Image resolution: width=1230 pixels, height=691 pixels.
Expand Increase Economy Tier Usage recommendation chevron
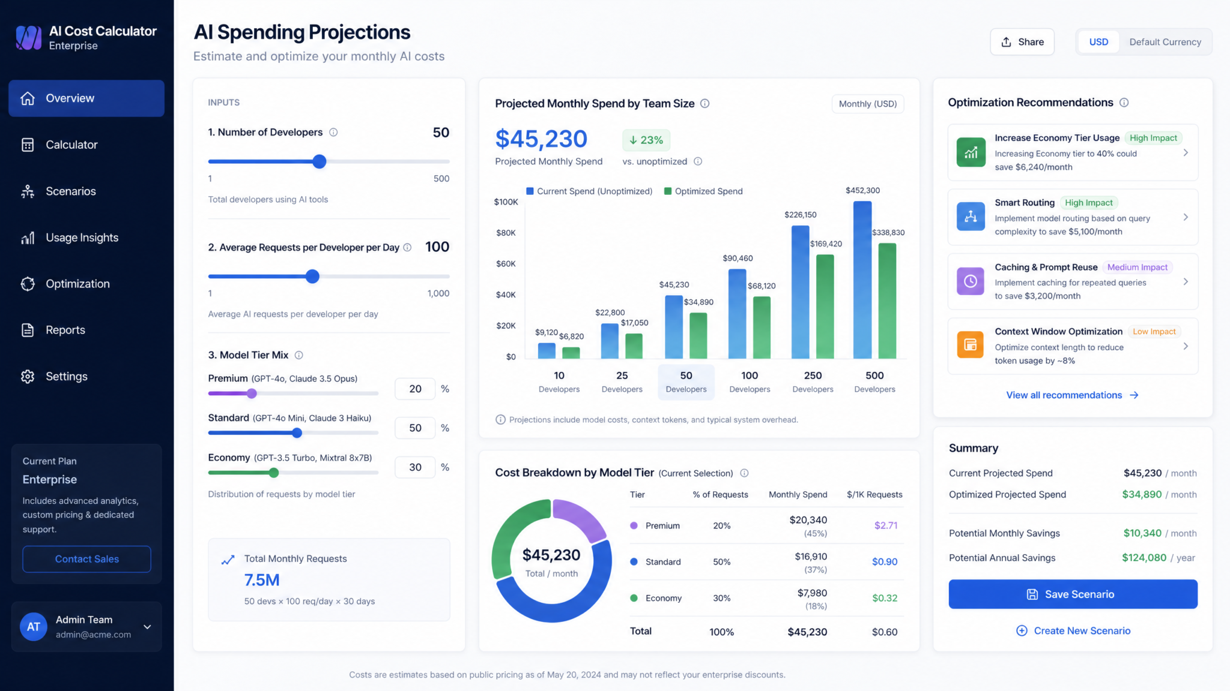point(1186,152)
